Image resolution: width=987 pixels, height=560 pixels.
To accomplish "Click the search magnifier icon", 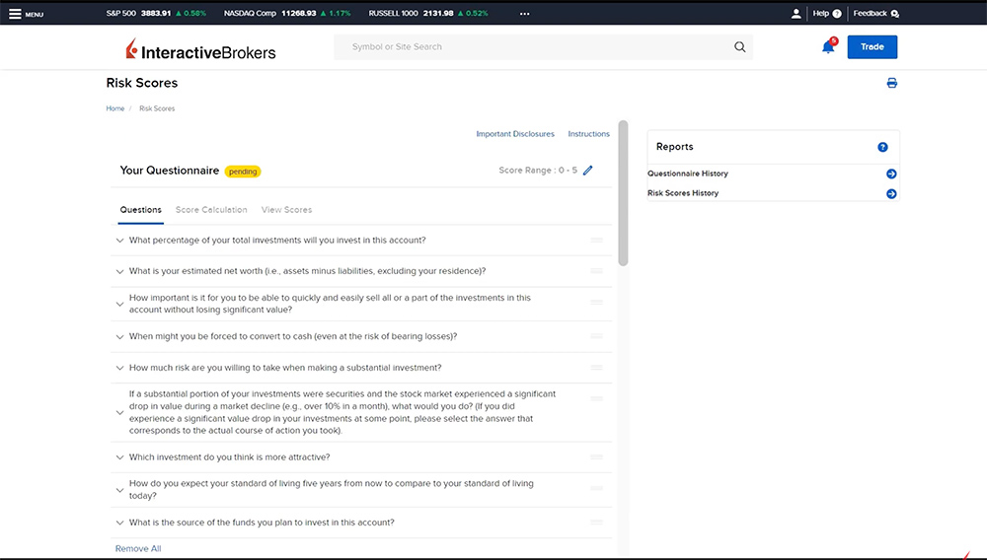I will pos(739,47).
